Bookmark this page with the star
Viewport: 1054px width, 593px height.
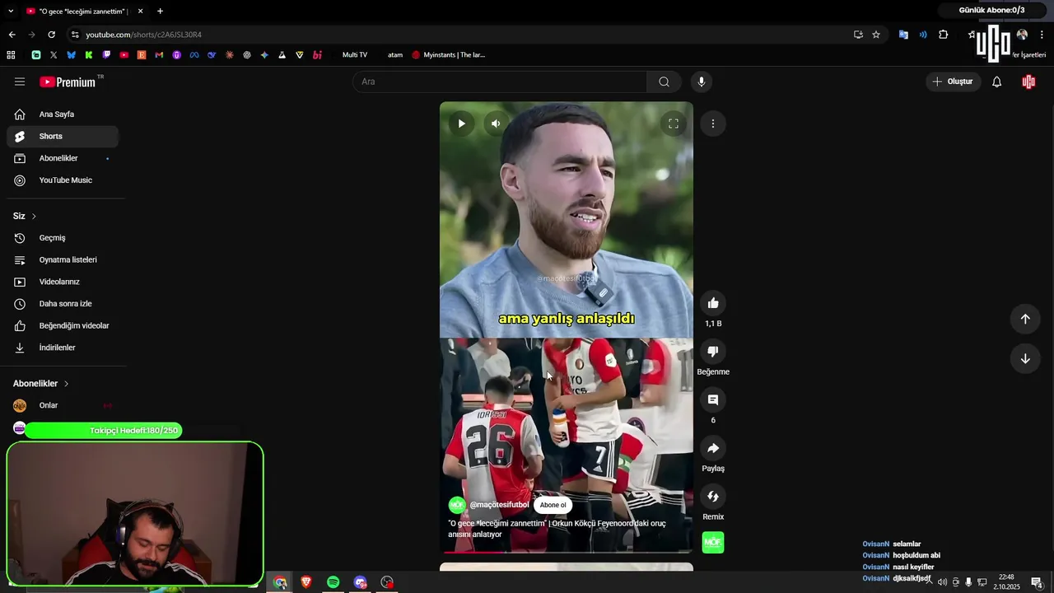point(876,35)
